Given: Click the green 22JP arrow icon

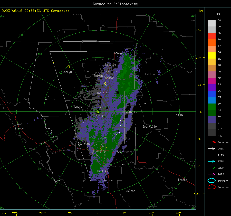Looking at the screenshot, I should (211, 168).
